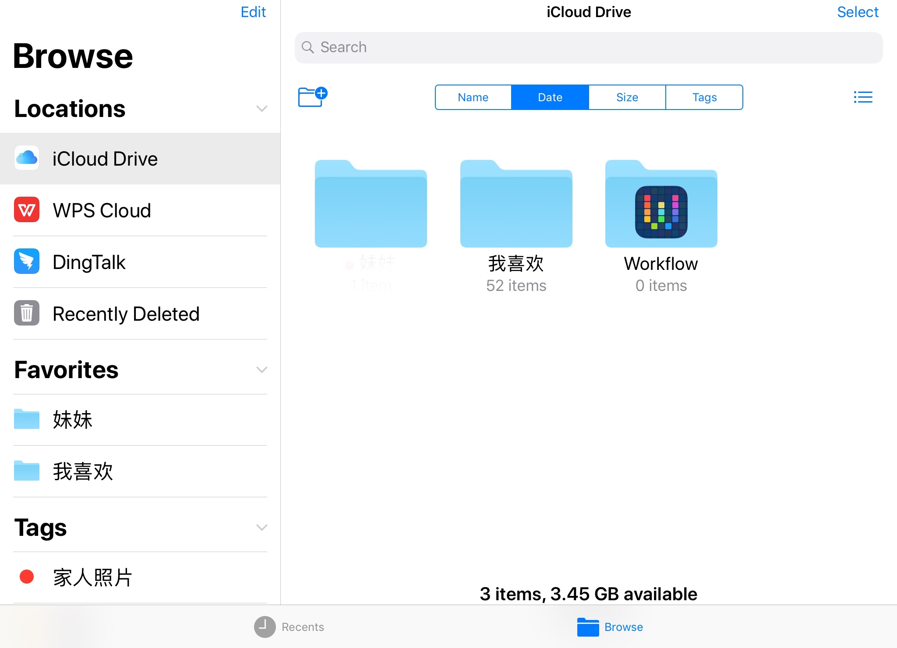897x648 pixels.
Task: Sort files by Tags
Action: pos(704,97)
